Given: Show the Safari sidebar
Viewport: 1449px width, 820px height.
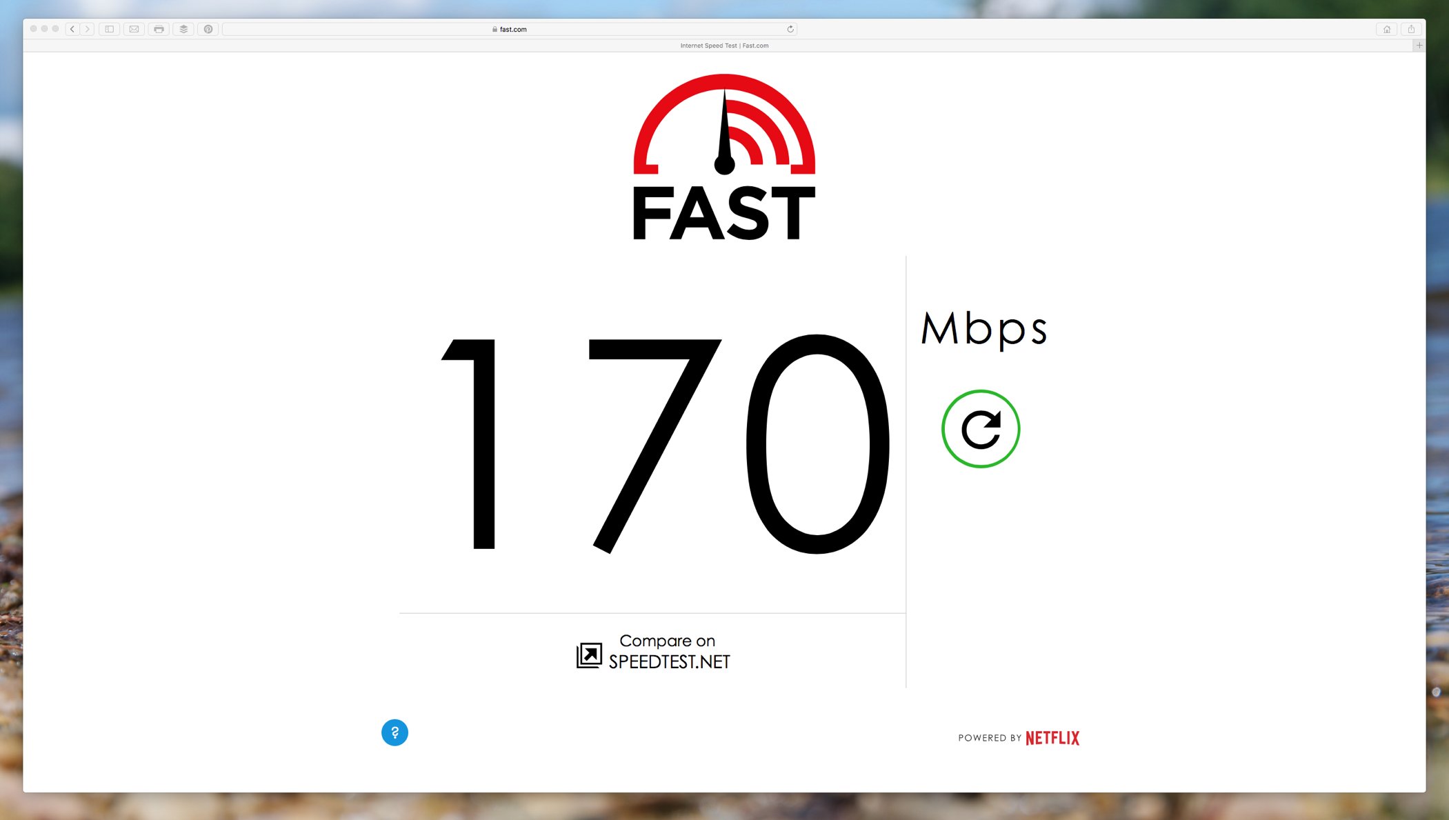Looking at the screenshot, I should [x=109, y=29].
